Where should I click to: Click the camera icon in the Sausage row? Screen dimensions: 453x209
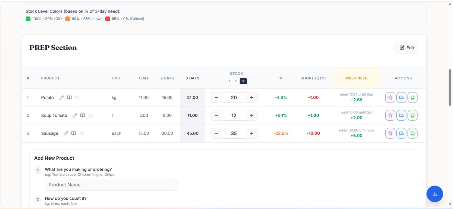click(81, 133)
